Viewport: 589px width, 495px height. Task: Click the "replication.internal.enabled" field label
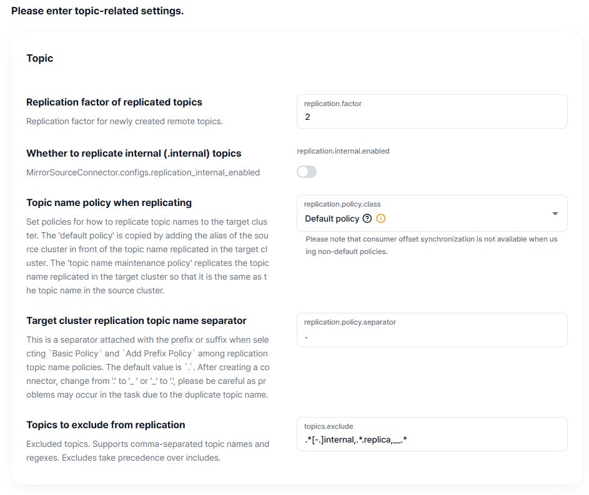pos(343,151)
